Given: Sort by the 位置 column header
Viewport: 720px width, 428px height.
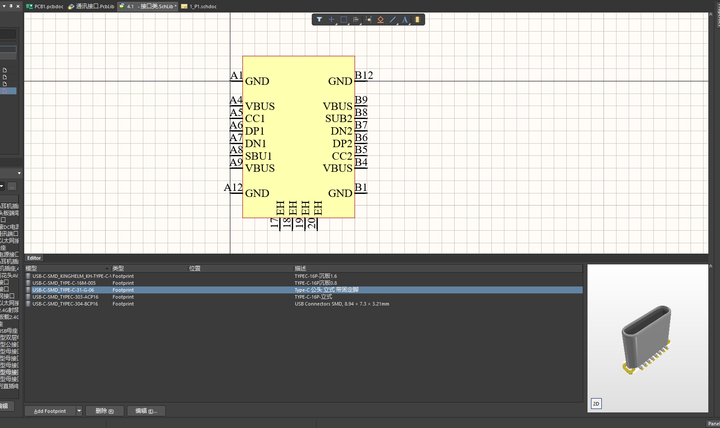Looking at the screenshot, I should point(241,268).
